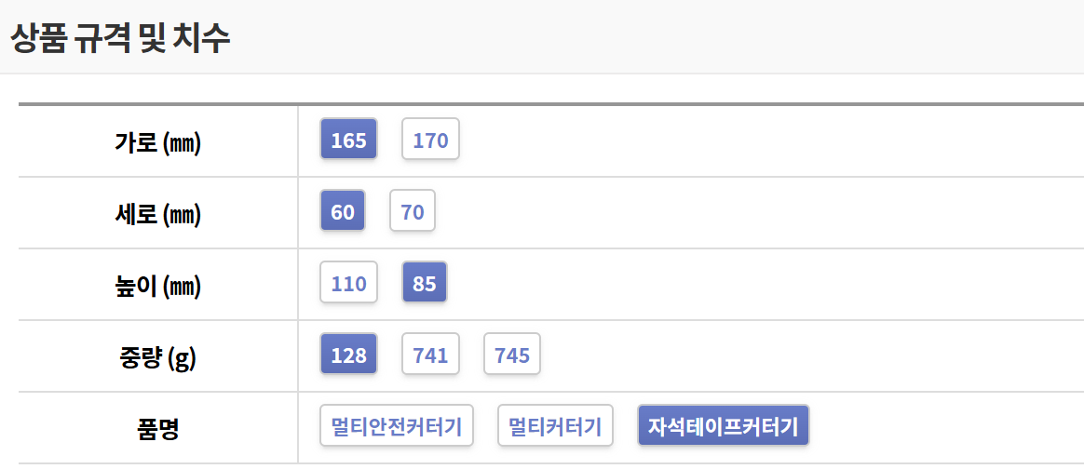Choose the 110 height option
Image resolution: width=1084 pixels, height=469 pixels.
tap(348, 284)
